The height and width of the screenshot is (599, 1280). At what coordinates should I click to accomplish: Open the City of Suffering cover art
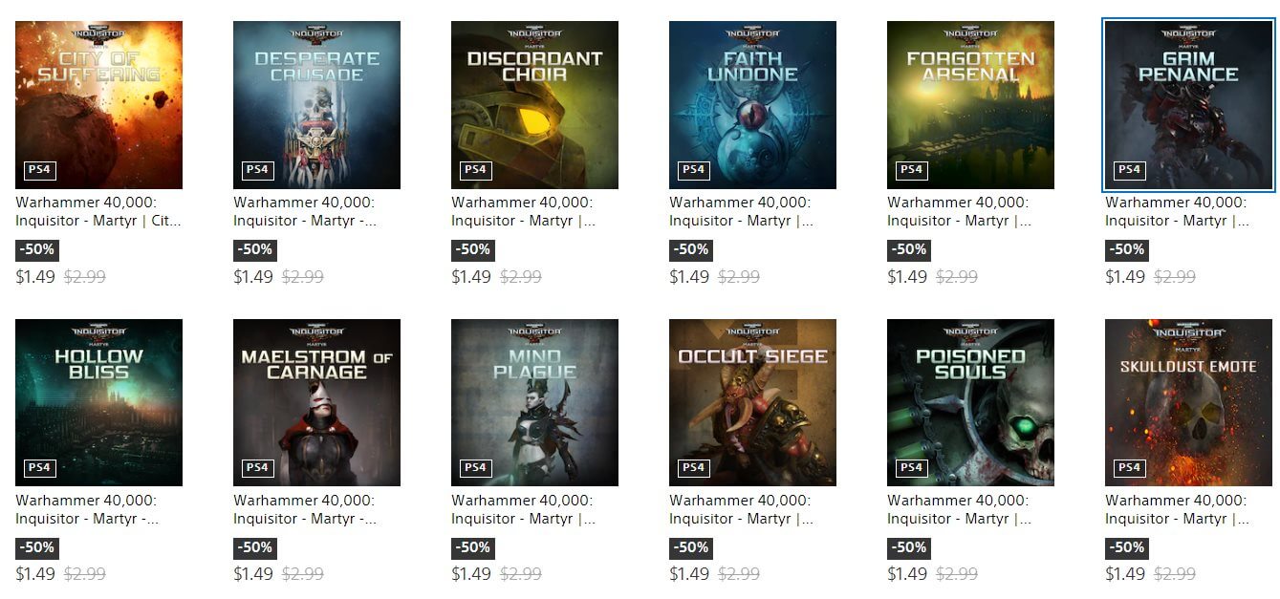98,105
